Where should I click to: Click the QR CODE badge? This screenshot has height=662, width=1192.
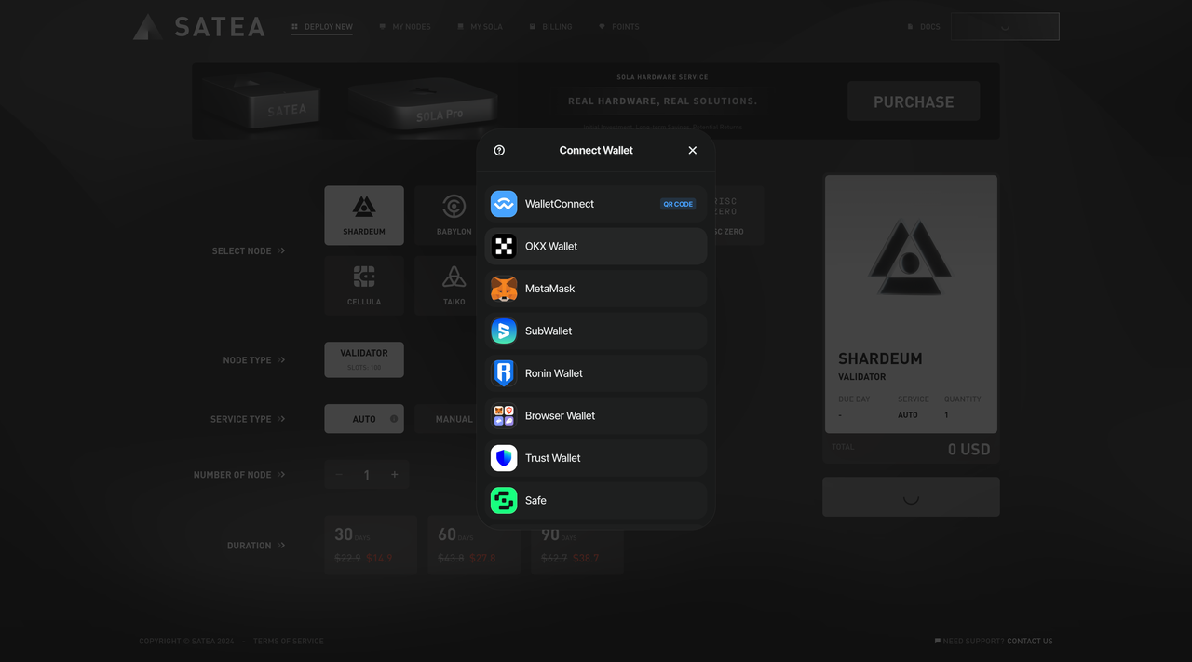pyautogui.click(x=678, y=204)
